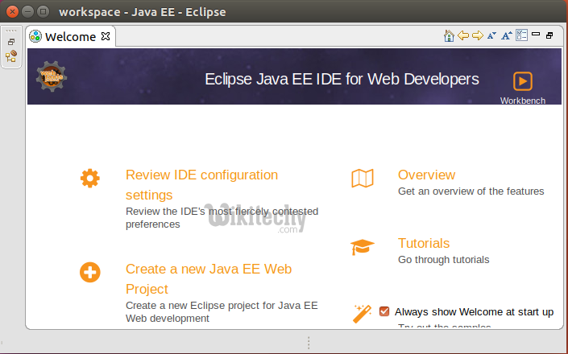
Task: Click the samples magic wand icon
Action: pos(362,314)
